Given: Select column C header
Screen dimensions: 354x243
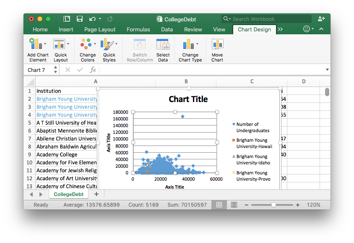Looking at the screenshot, I should coord(252,82).
